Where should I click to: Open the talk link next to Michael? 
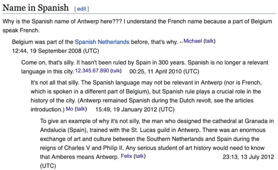[x=209, y=41]
